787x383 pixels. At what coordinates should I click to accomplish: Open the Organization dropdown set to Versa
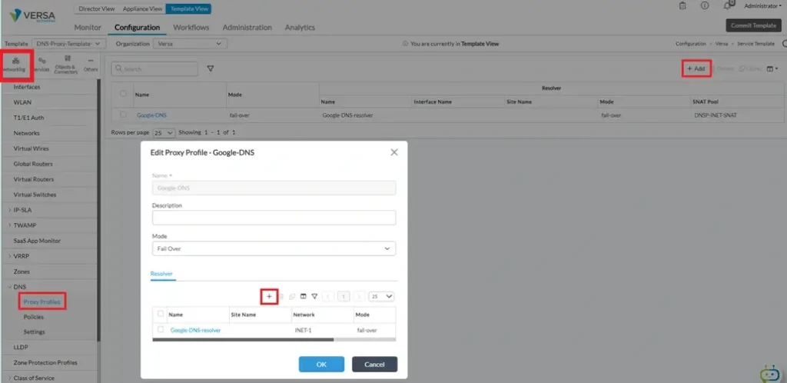pos(188,44)
